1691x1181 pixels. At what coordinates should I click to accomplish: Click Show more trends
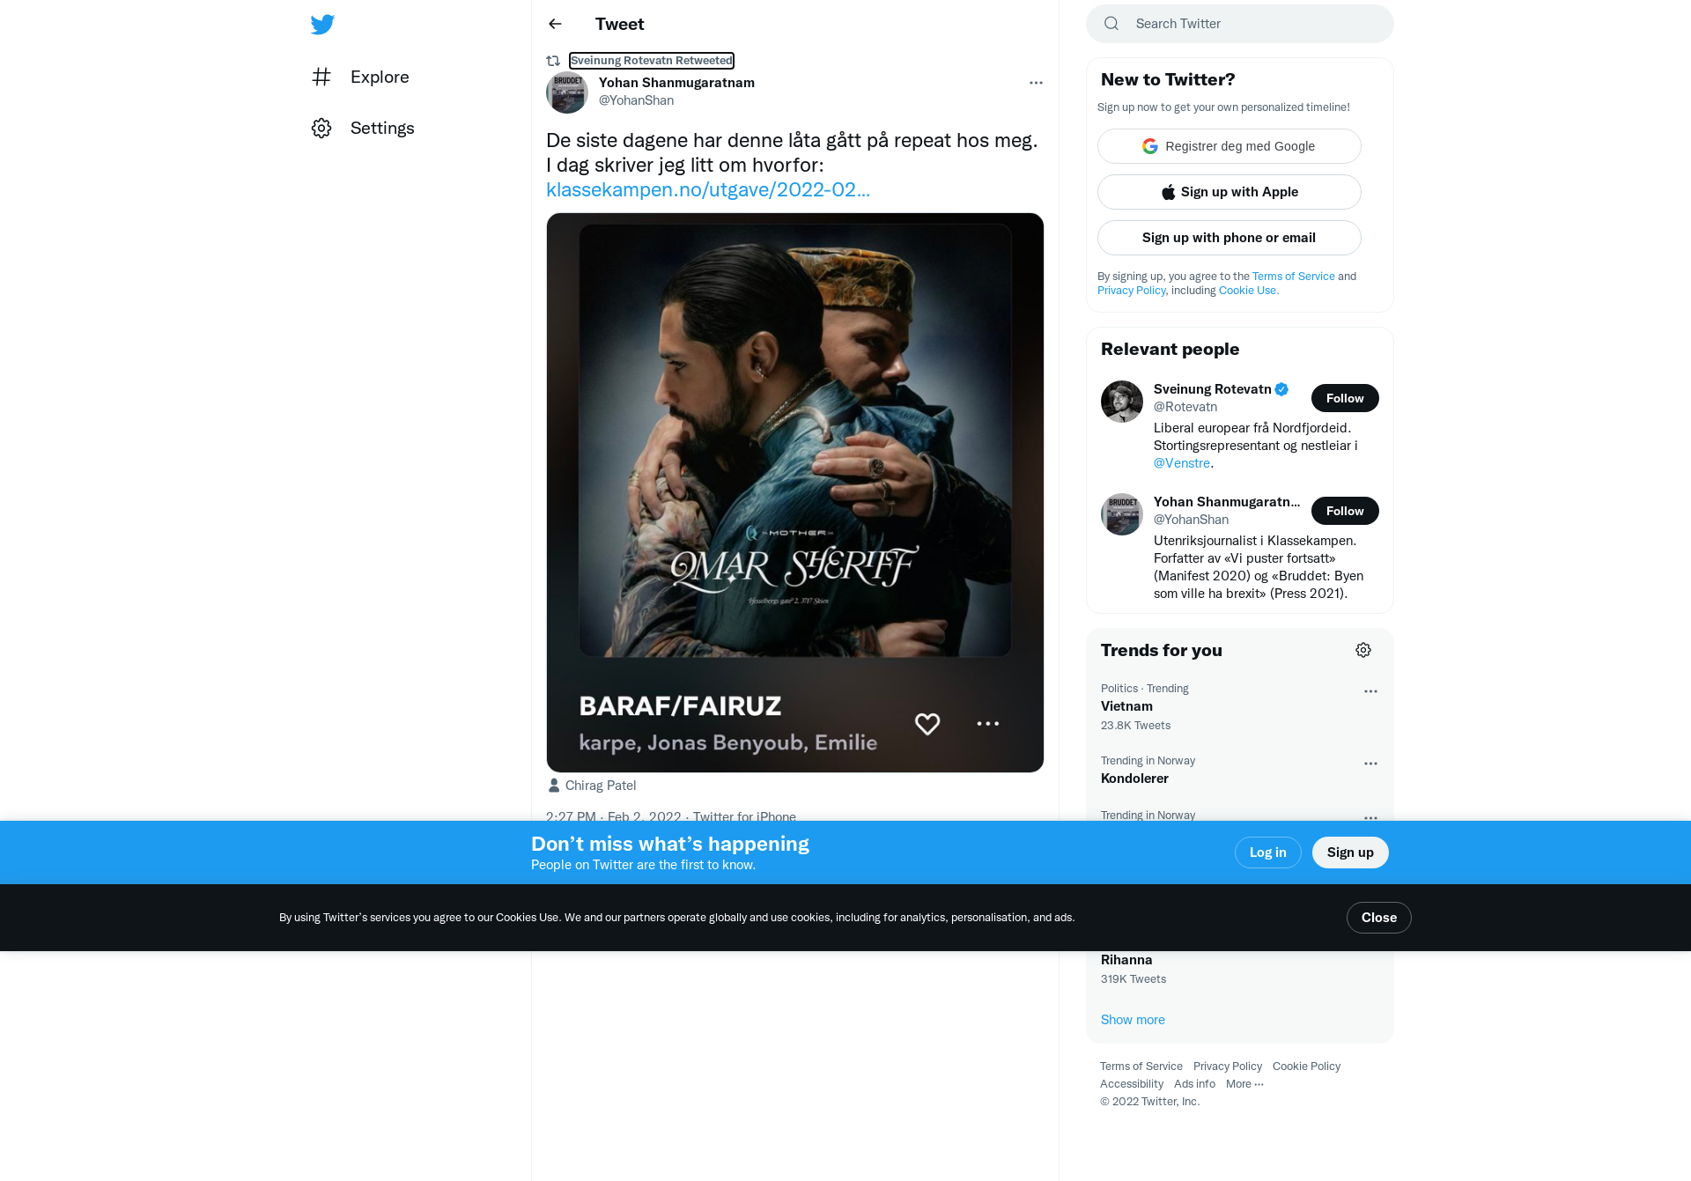[x=1133, y=1020]
